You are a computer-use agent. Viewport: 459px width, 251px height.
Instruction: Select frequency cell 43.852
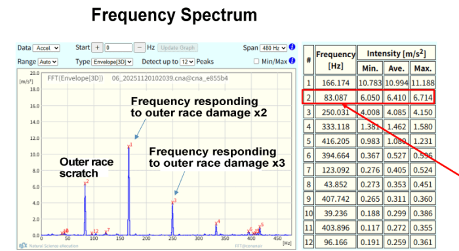pos(336,185)
